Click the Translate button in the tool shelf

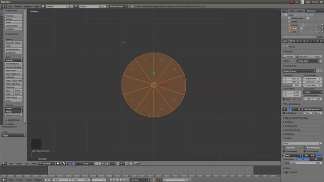click(x=14, y=16)
